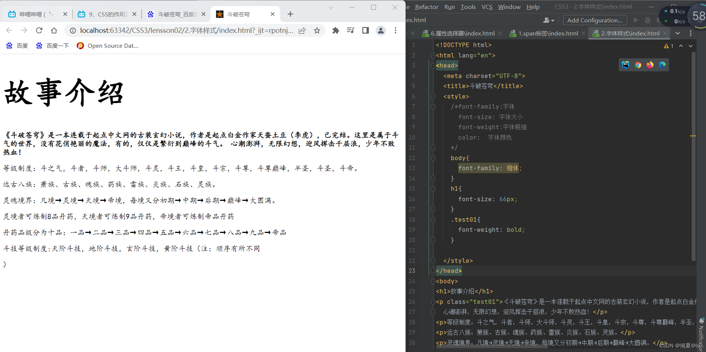Close the 哔哩哔哩 browser tab
This screenshot has height=352, width=706.
65,14
